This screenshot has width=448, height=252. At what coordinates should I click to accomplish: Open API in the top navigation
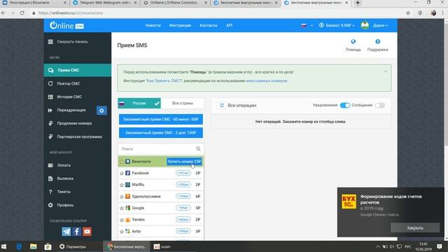[x=229, y=25]
